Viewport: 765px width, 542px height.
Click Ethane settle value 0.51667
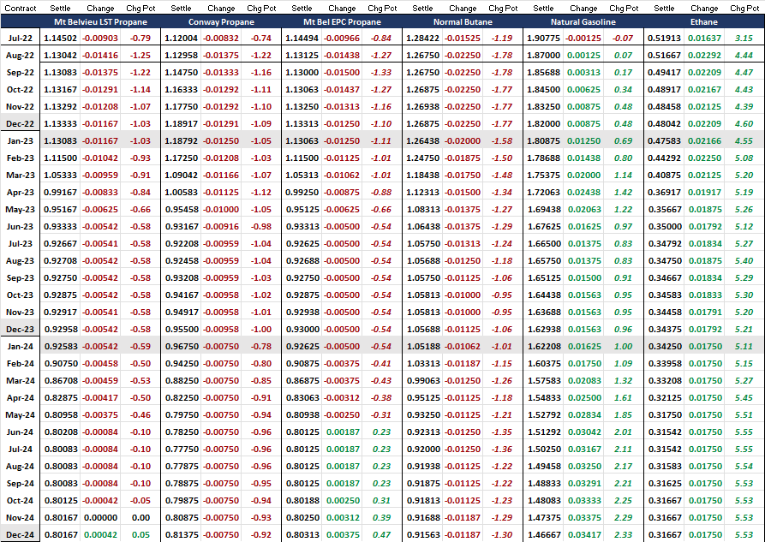click(664, 55)
